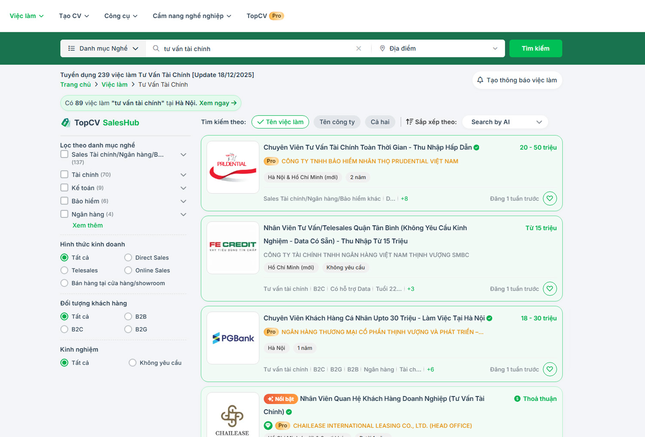The image size is (645, 437).
Task: Expand Kế toán subcategories chevron
Action: [x=184, y=188]
